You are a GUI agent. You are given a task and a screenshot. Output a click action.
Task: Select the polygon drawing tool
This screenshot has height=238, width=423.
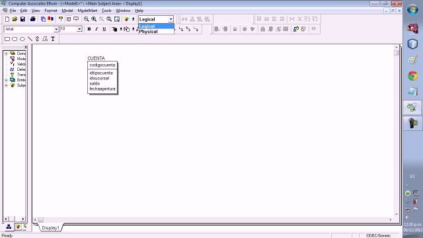pyautogui.click(x=45, y=39)
